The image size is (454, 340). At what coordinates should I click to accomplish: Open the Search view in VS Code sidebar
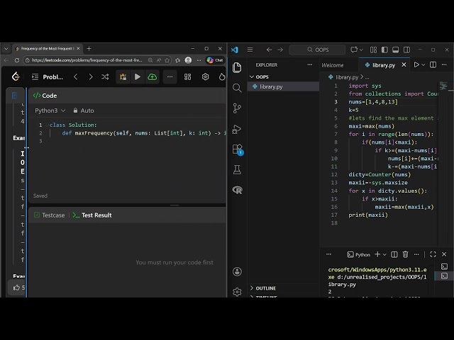pyautogui.click(x=237, y=88)
